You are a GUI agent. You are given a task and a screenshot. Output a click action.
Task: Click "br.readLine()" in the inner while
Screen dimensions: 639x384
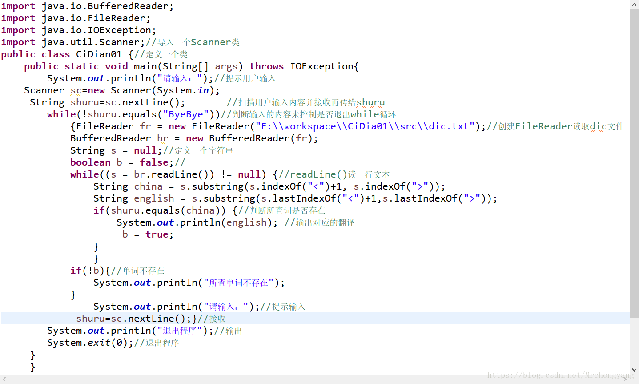pos(174,174)
